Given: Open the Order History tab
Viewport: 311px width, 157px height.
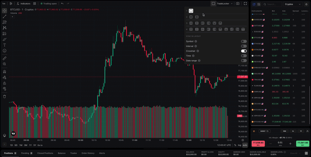Looking at the screenshot, I should pos(88,153).
